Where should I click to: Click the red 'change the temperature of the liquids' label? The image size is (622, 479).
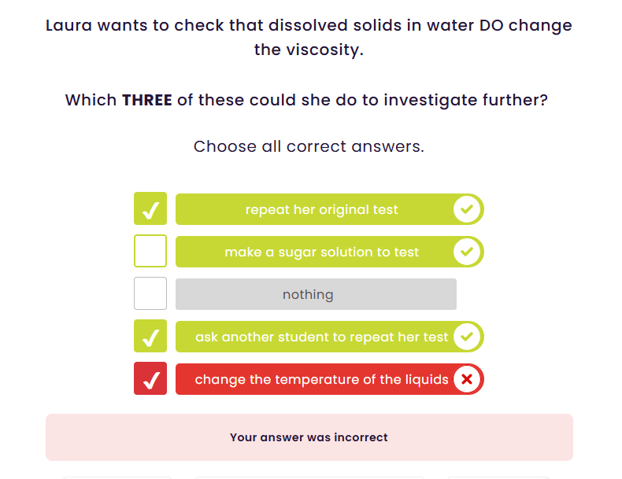pyautogui.click(x=321, y=380)
